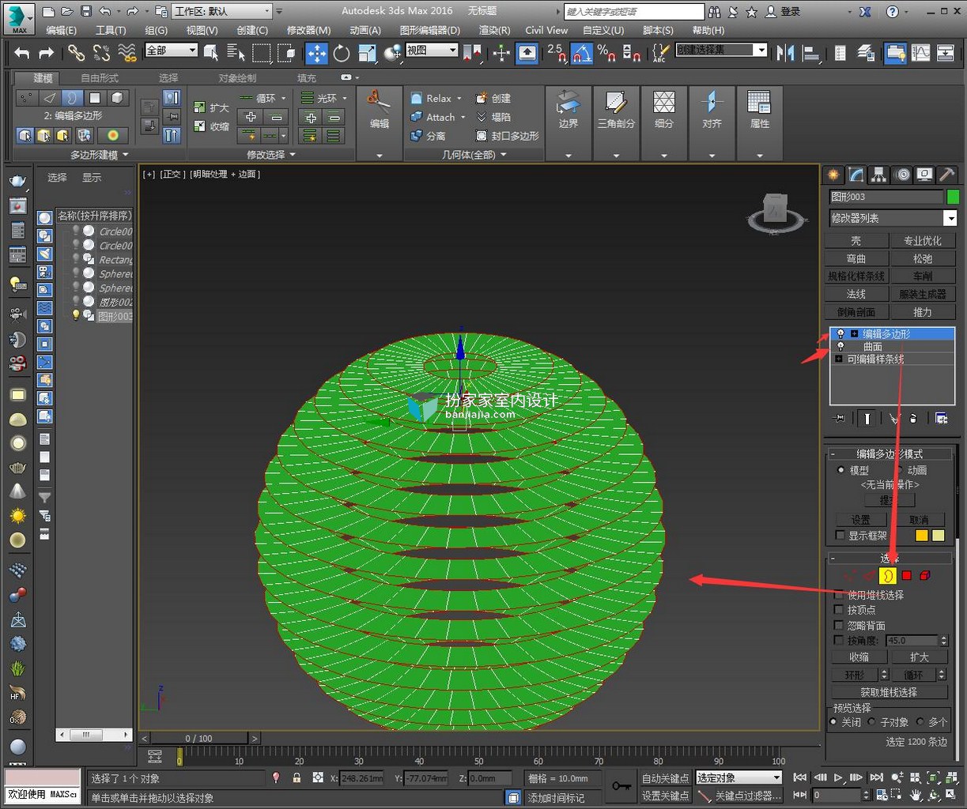
Task: Open the Civil View menu
Action: (546, 30)
